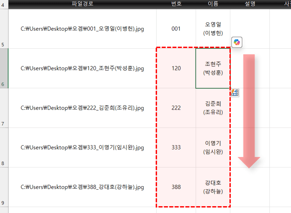
Task: Select the number cell showing 222
Action: [176, 108]
